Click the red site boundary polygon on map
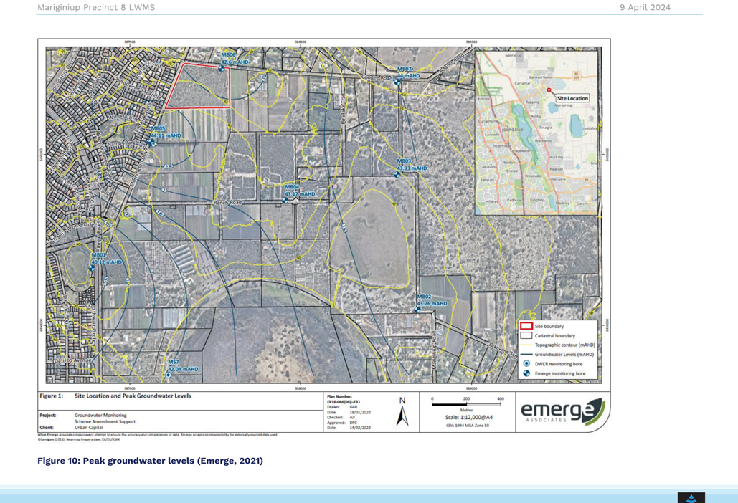Screen dimensions: 738x503 click(x=199, y=86)
